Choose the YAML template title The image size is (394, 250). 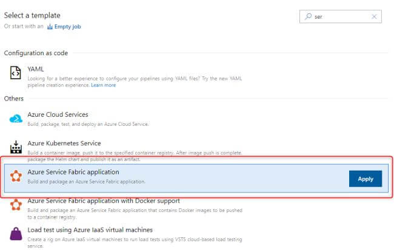click(x=35, y=69)
